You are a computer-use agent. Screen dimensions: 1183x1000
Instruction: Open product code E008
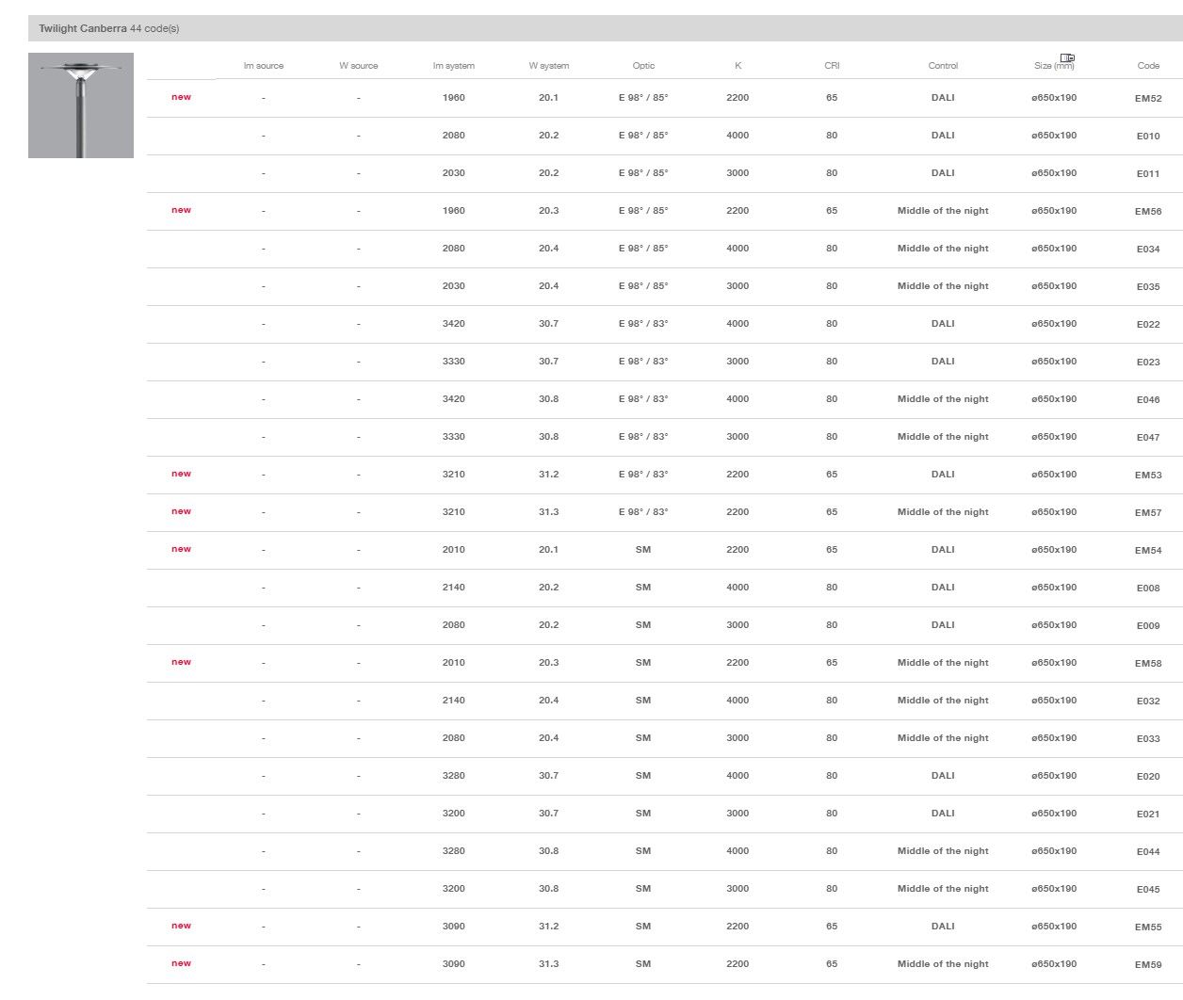1147,589
